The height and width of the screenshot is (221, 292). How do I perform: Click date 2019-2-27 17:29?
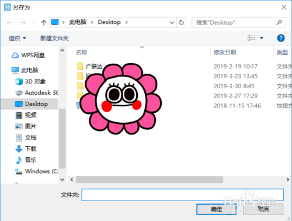point(235,96)
